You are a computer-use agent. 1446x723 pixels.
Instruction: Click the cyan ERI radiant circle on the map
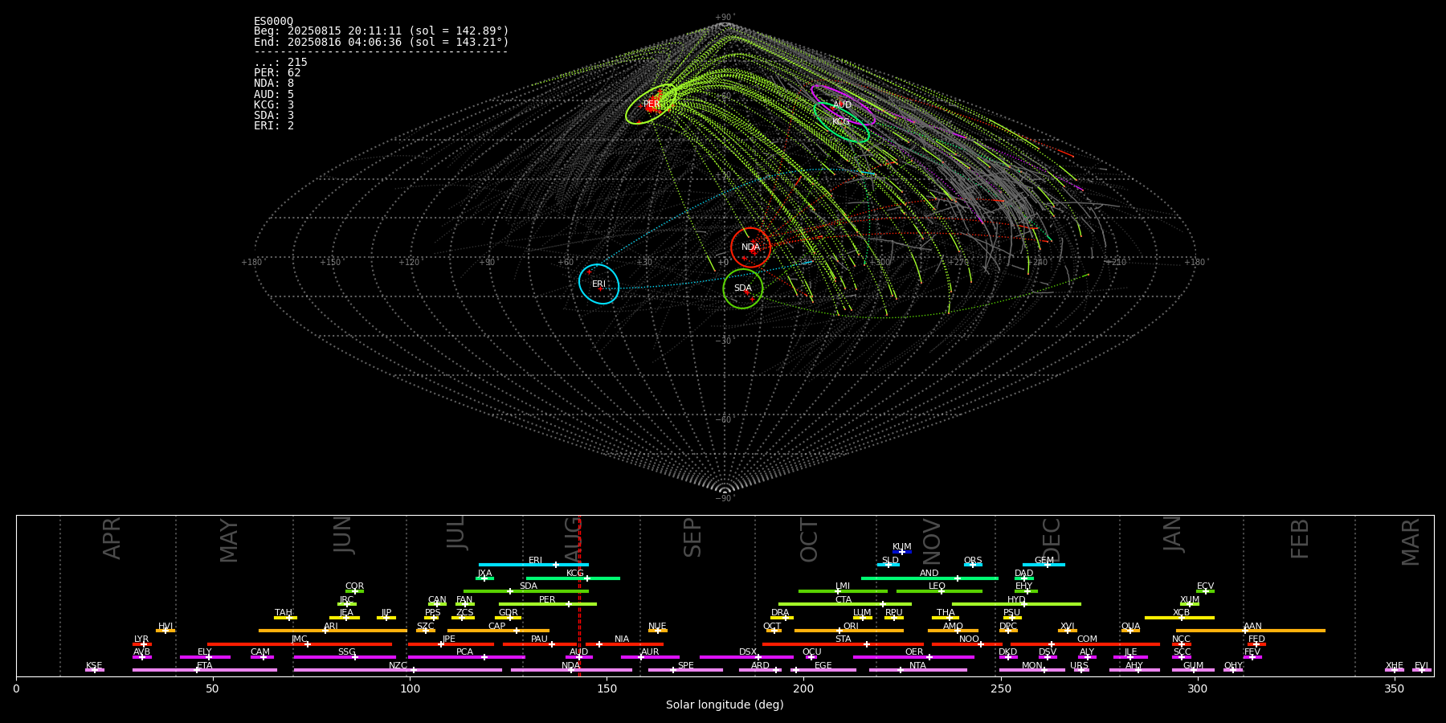point(599,284)
